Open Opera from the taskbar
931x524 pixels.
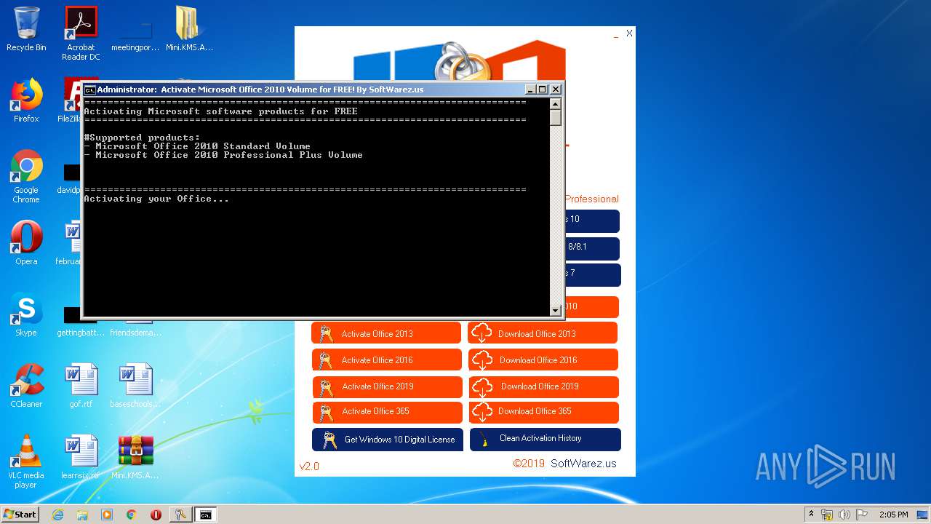pos(156,515)
